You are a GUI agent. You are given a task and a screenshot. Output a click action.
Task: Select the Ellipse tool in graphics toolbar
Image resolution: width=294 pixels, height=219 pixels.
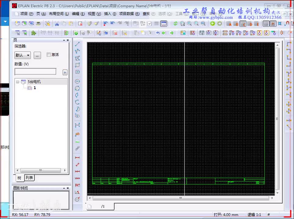(77, 116)
